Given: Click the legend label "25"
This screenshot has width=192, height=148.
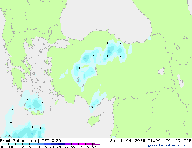Looking at the screenshot, I should point(59,147).
